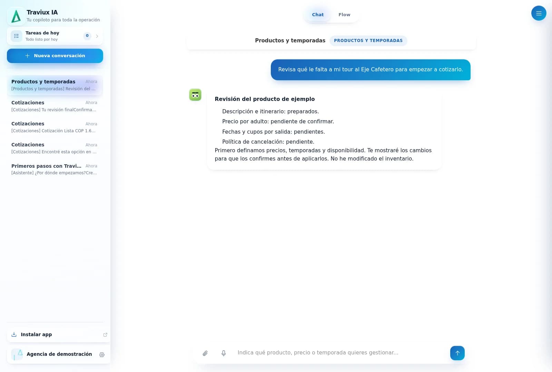Click the Instalar app button

point(58,334)
